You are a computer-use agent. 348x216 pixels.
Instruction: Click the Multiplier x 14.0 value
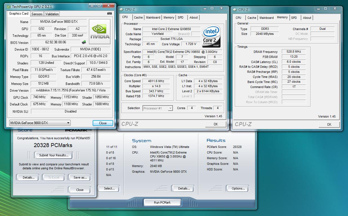(156, 86)
